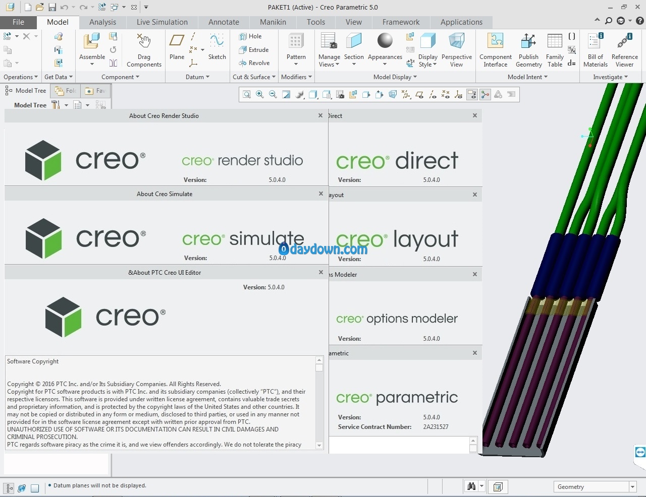Switch to the Annotate tab
This screenshot has width=646, height=497.
coord(224,22)
